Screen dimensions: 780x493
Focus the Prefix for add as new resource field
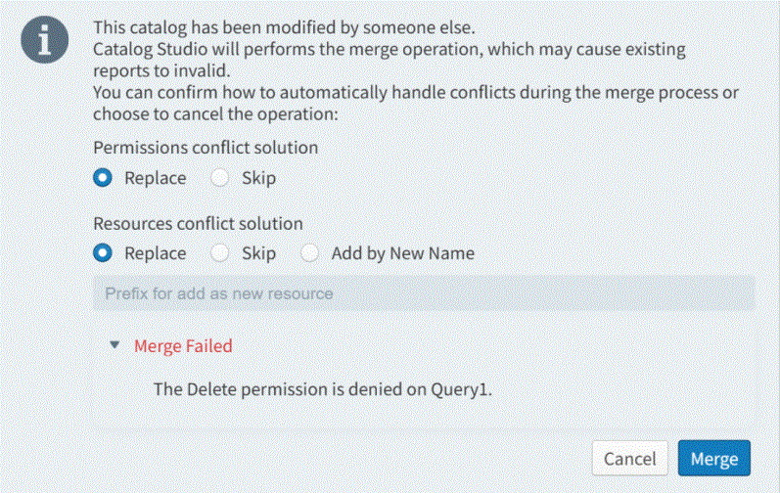(x=423, y=293)
